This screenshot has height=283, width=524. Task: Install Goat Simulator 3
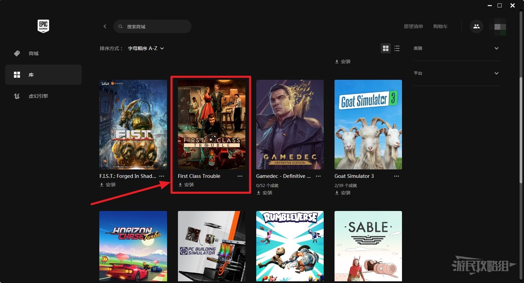[343, 193]
